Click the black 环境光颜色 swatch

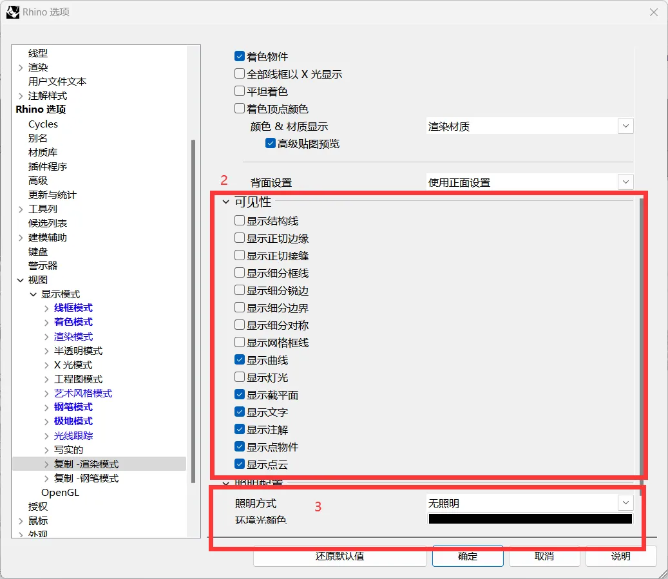[530, 518]
